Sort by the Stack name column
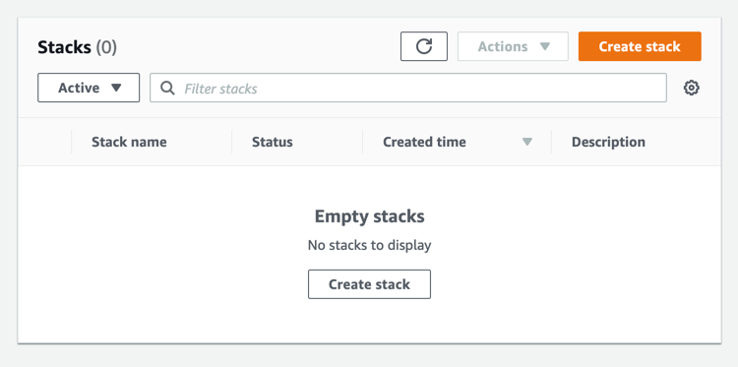The width and height of the screenshot is (738, 367). click(129, 142)
